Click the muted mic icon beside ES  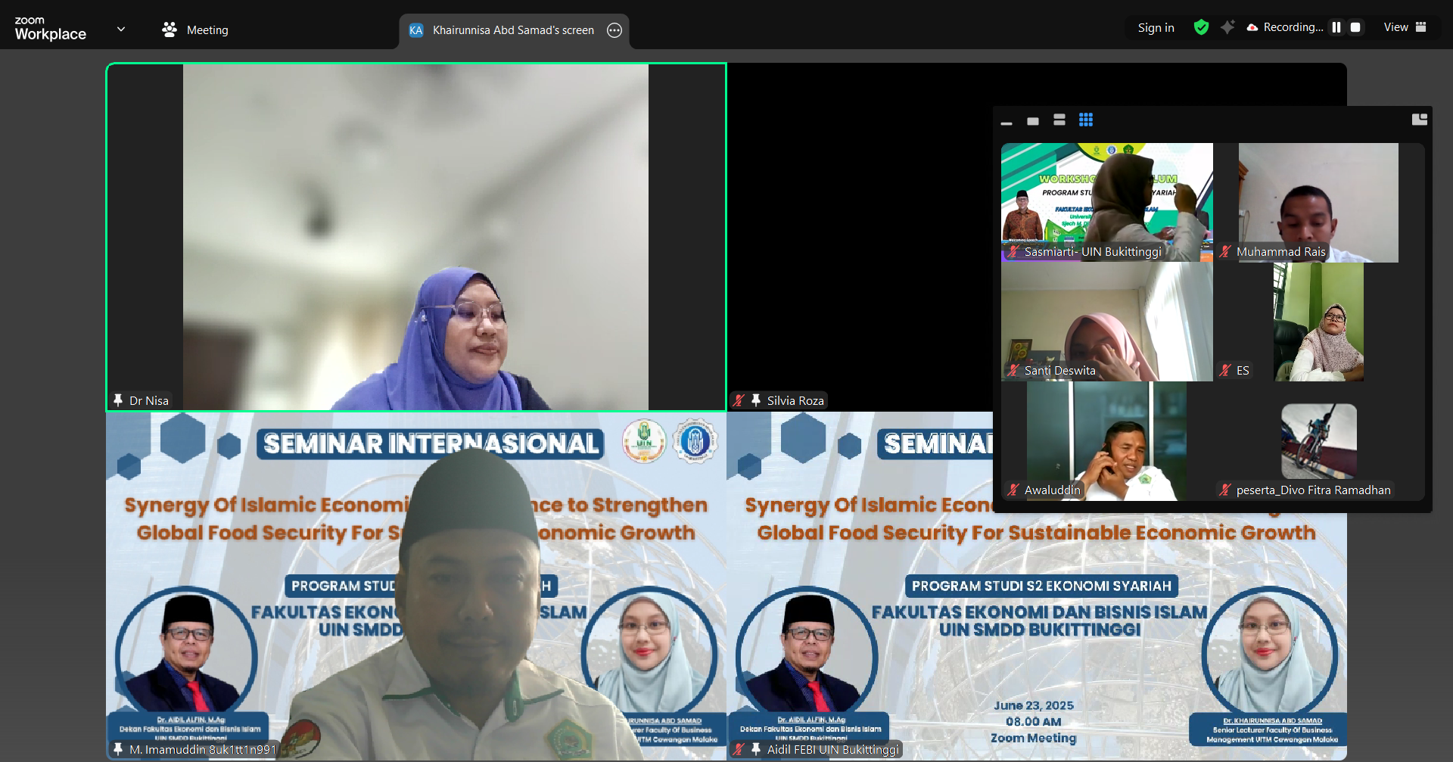coord(1225,371)
